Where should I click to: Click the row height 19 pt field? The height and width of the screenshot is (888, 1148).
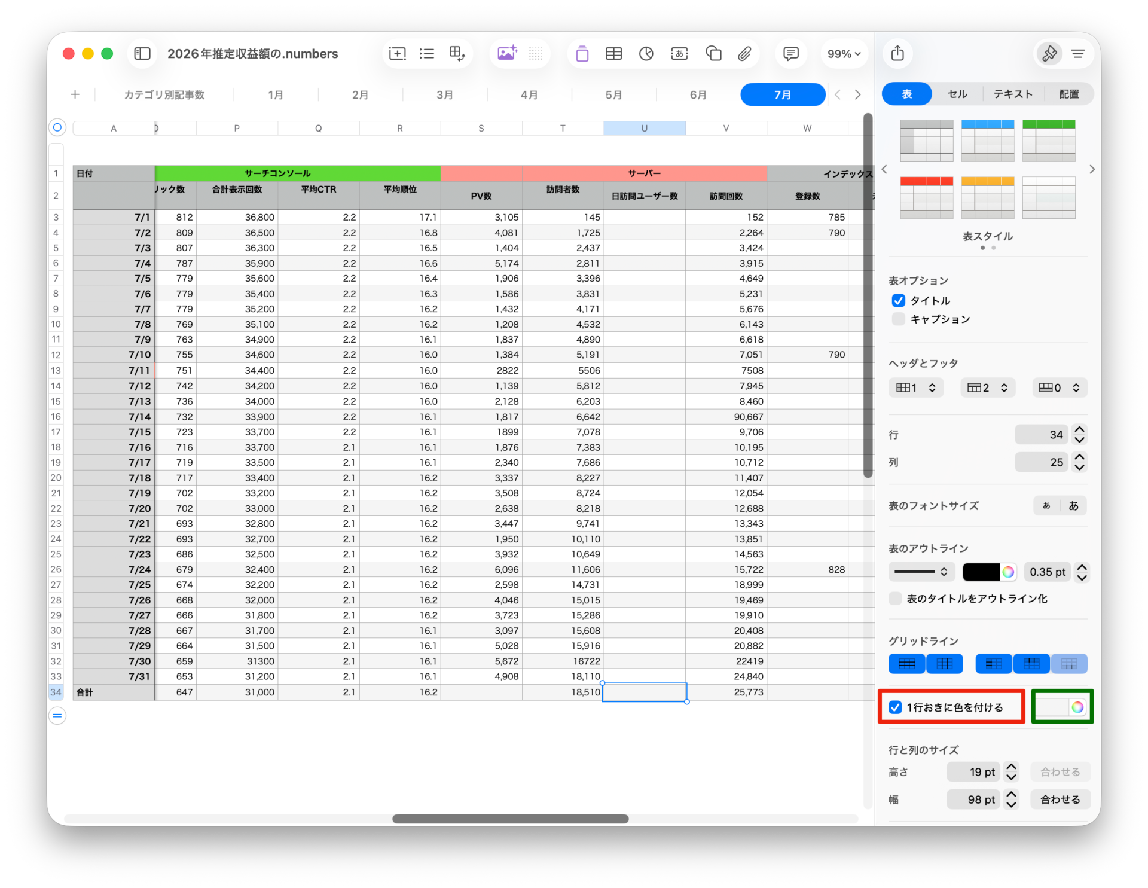pos(974,772)
